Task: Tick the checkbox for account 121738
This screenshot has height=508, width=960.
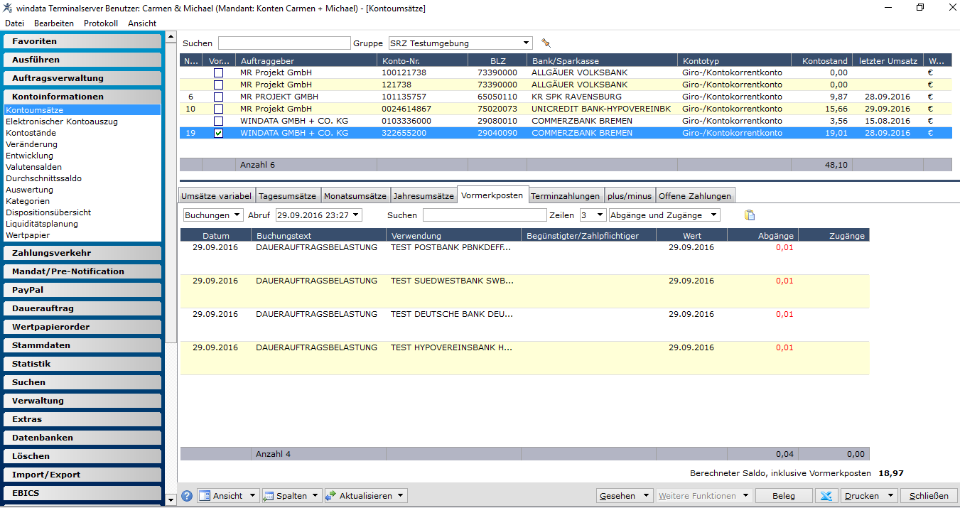Action: 219,85
